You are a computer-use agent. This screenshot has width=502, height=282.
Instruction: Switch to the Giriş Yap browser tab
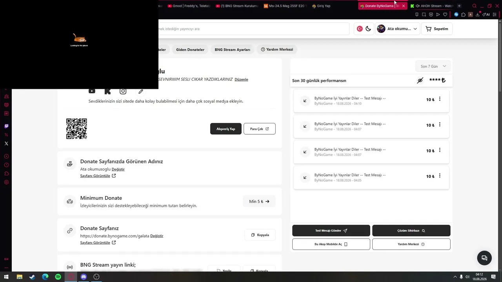pyautogui.click(x=333, y=6)
